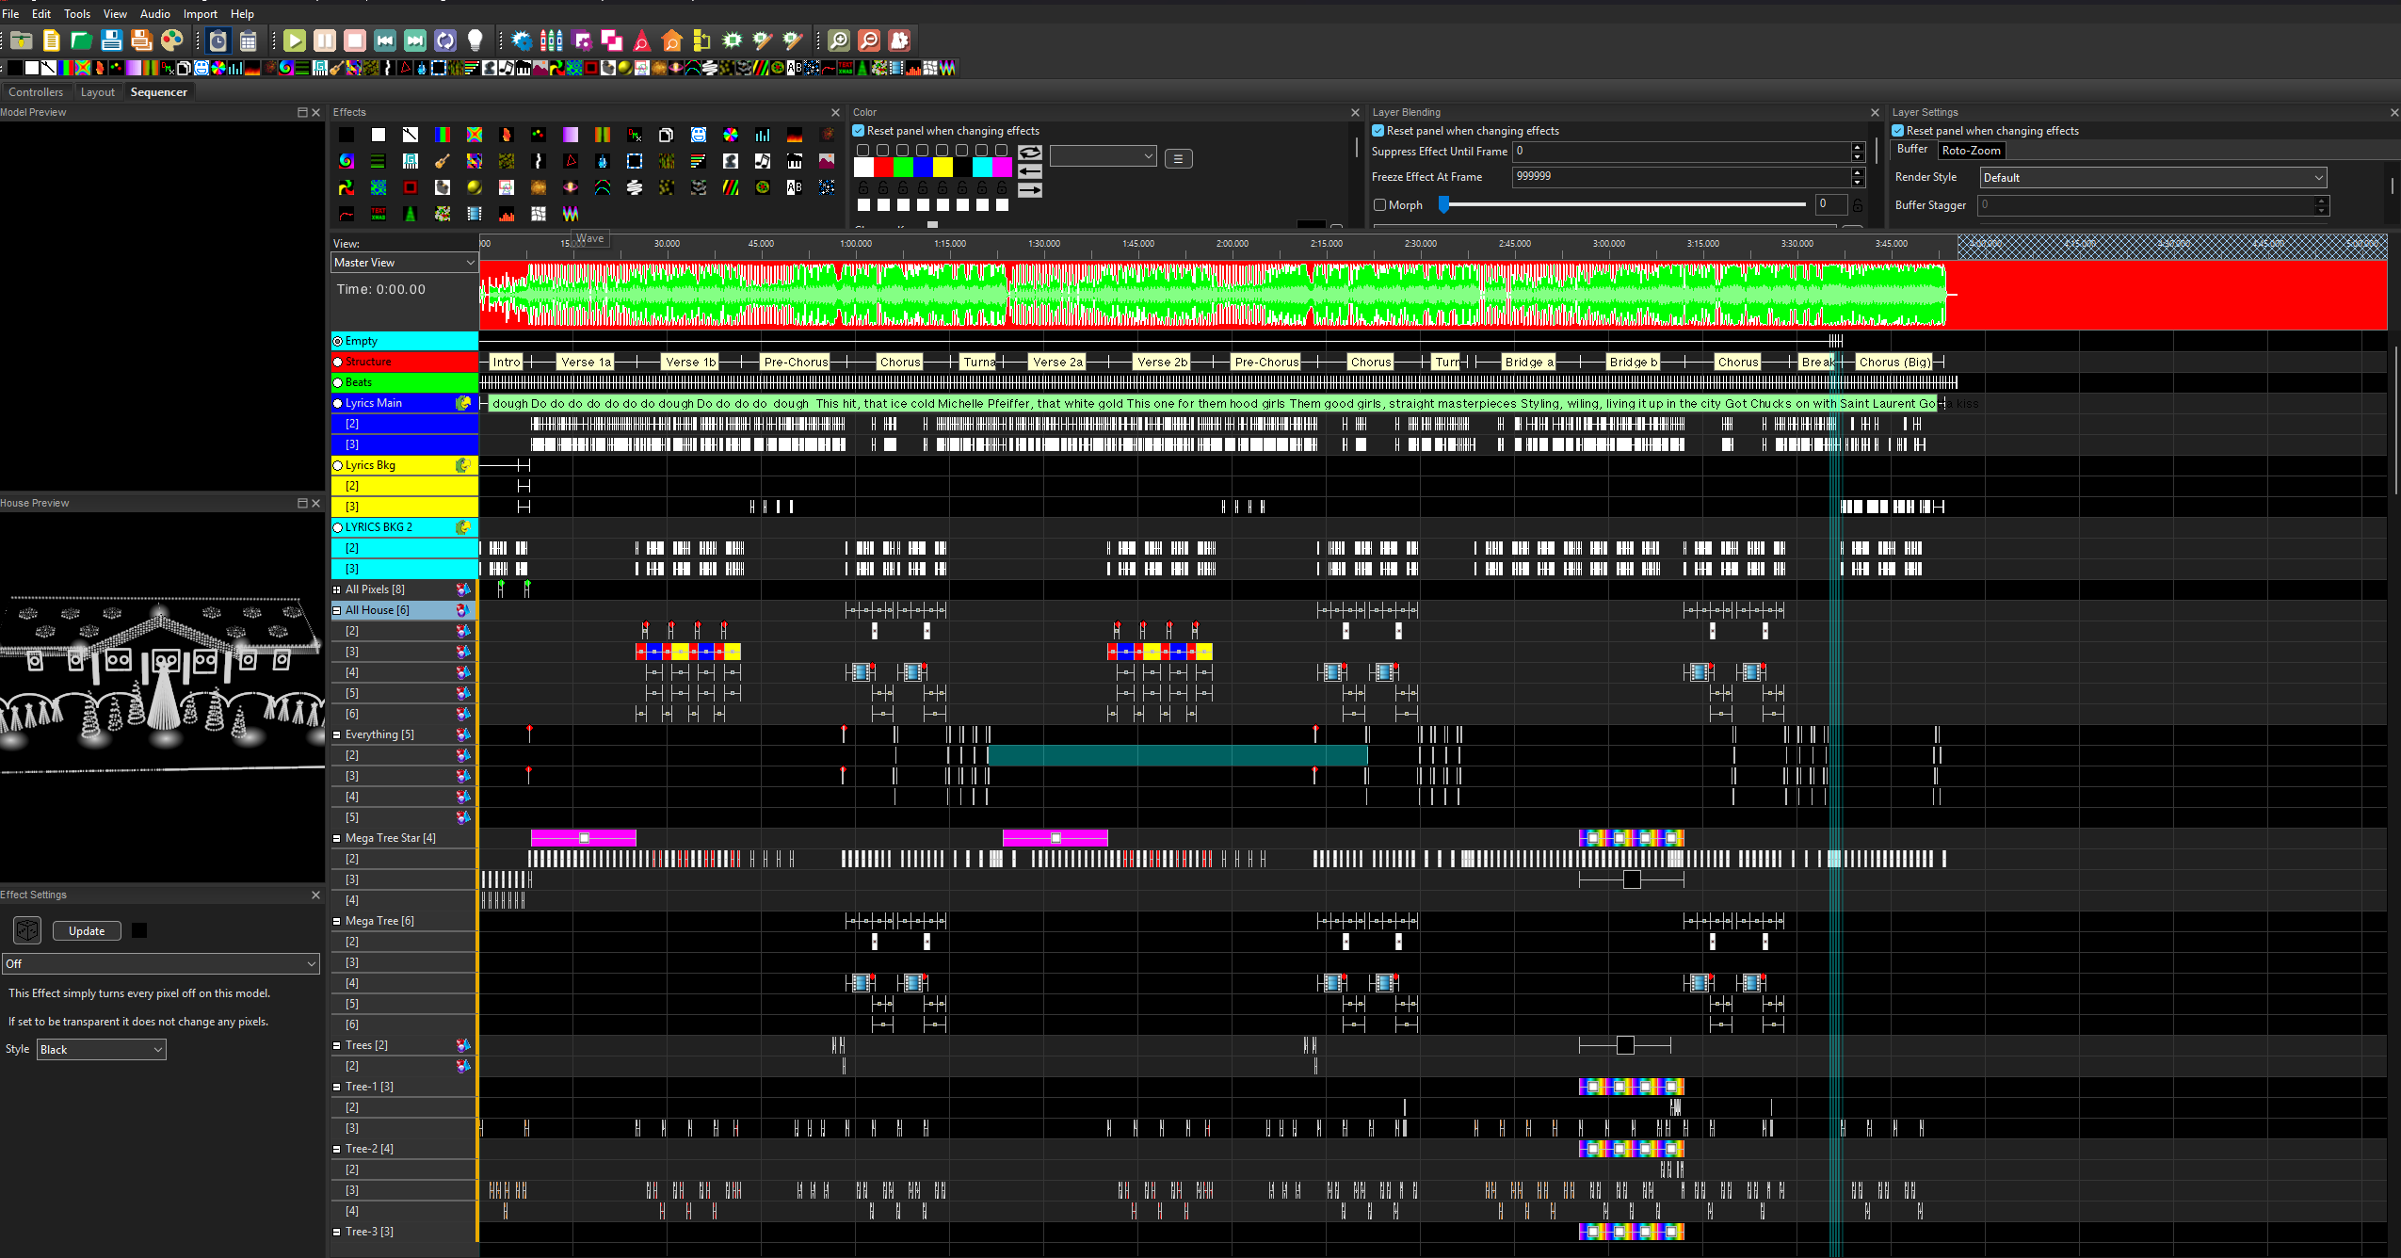Screen dimensions: 2401x1258
Task: Select the VU Meter effect in Effects panel
Action: pyautogui.click(x=507, y=214)
